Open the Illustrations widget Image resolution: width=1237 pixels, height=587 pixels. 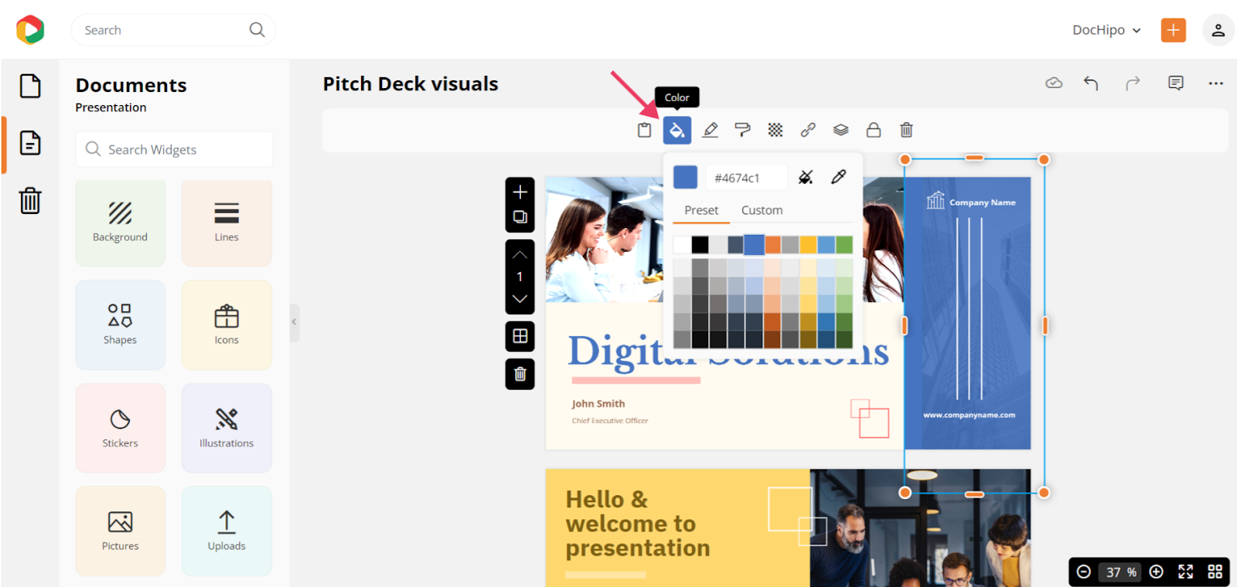[x=227, y=428]
